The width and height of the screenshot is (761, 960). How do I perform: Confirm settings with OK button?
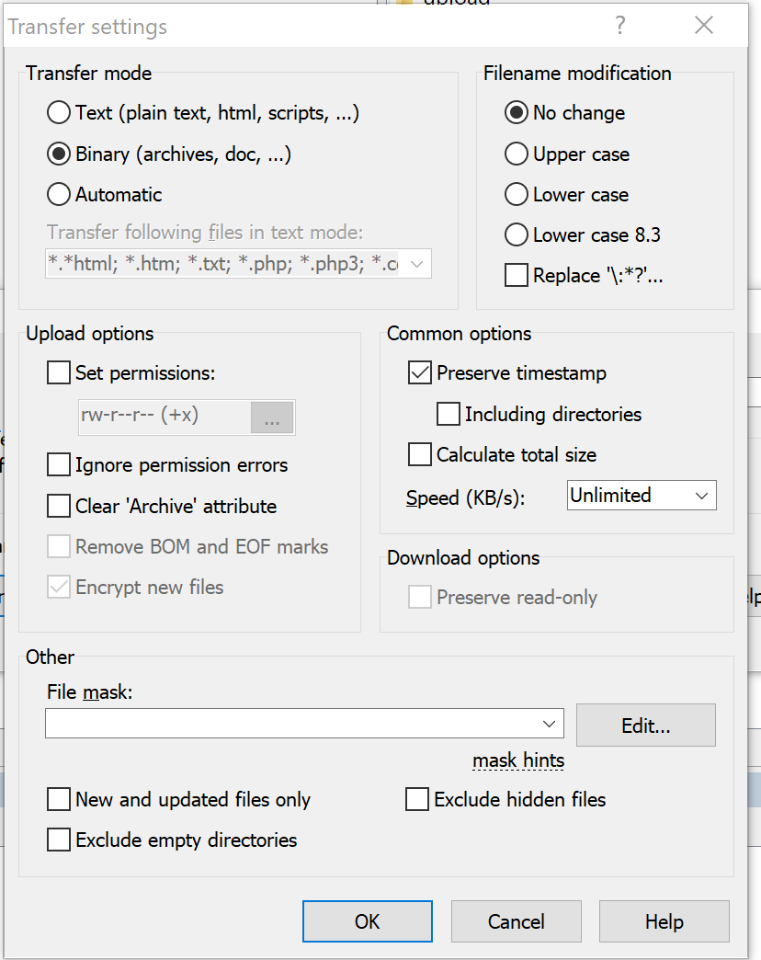tap(367, 921)
